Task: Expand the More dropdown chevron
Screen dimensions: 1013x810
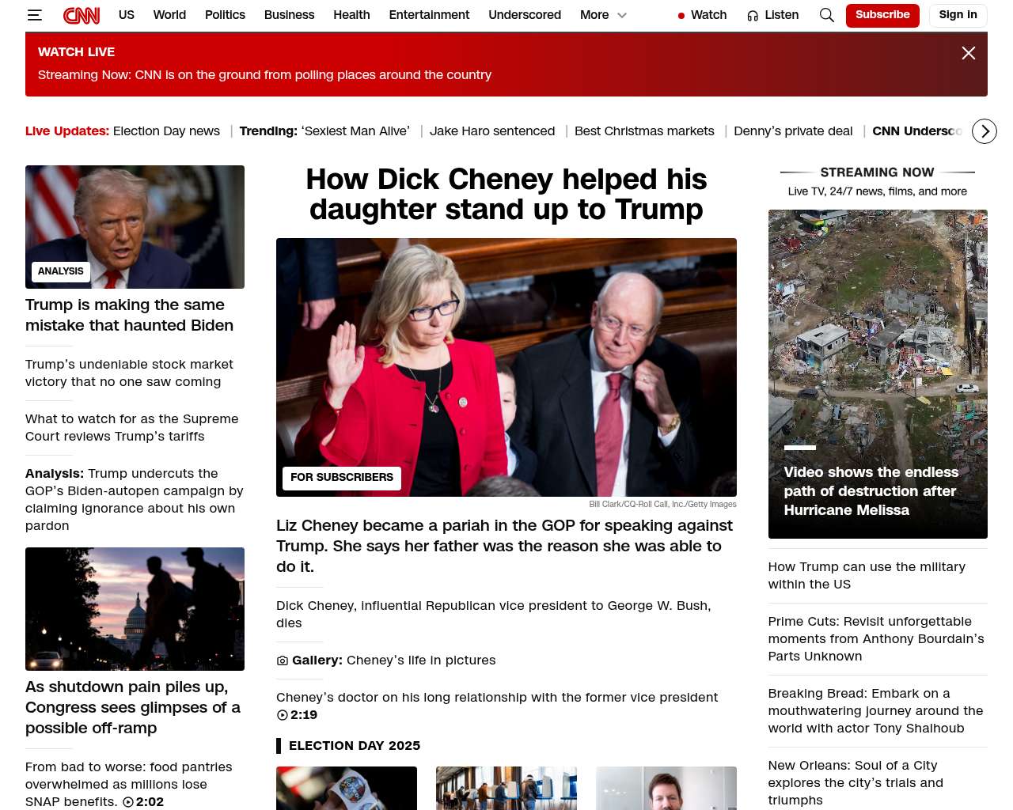Action: tap(622, 16)
